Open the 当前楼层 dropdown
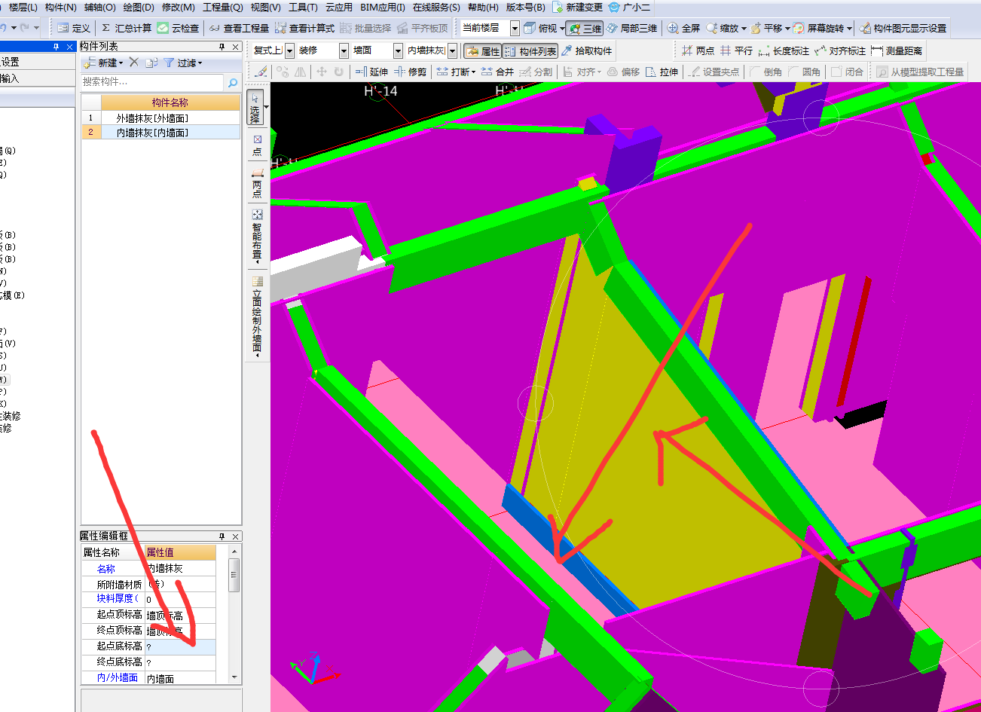This screenshot has height=712, width=981. [515, 28]
